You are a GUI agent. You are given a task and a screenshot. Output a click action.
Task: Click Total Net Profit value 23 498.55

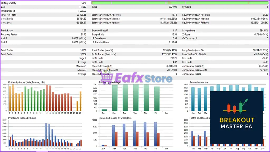(x=81, y=15)
